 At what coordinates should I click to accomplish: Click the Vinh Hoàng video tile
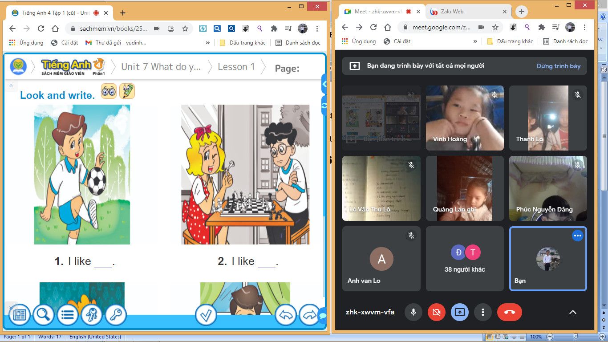(x=464, y=118)
